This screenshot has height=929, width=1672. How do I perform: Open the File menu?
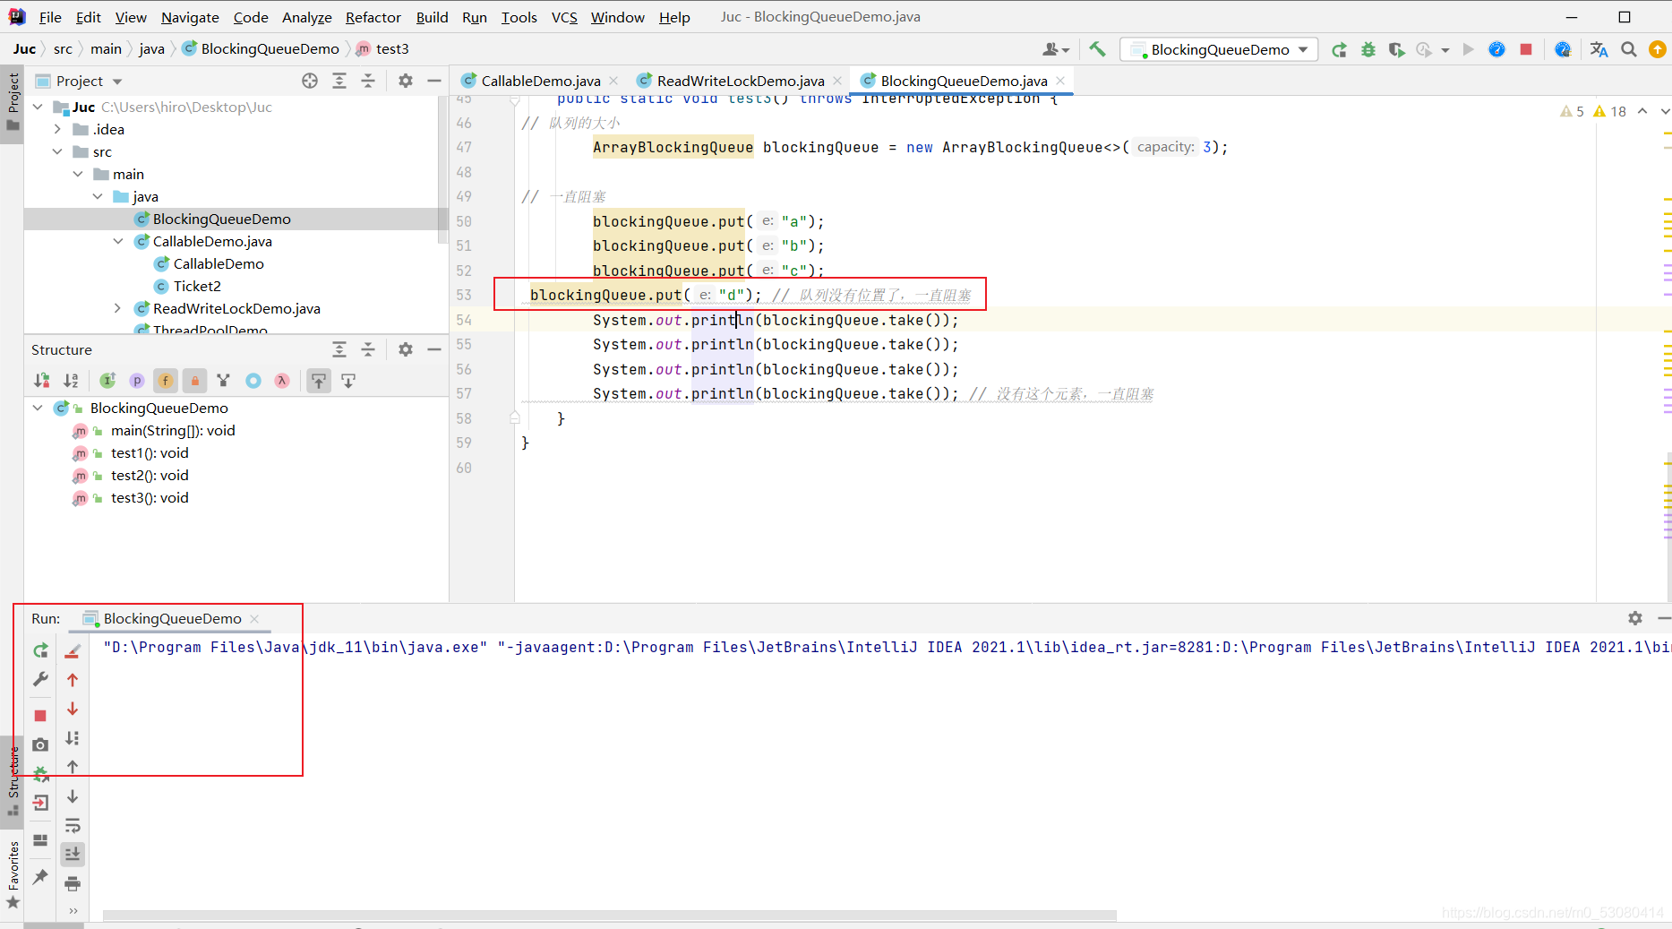50,17
